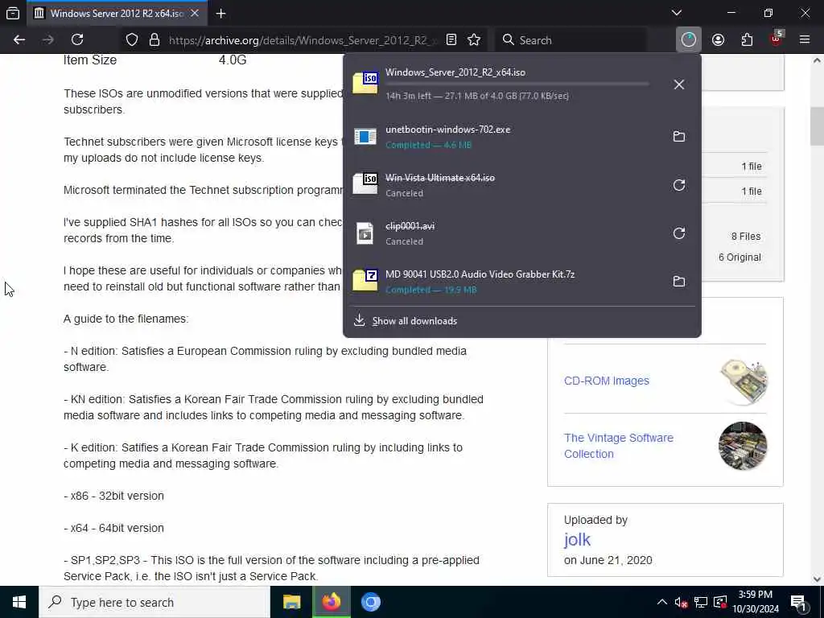Screen dimensions: 824x618
Task: Open the Vintage Software Collection thumbnail
Action: pyautogui.click(x=743, y=446)
